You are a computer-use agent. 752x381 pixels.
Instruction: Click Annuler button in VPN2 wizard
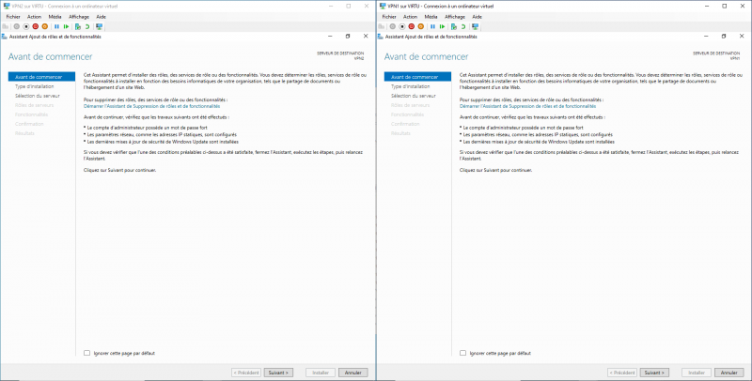(353, 373)
